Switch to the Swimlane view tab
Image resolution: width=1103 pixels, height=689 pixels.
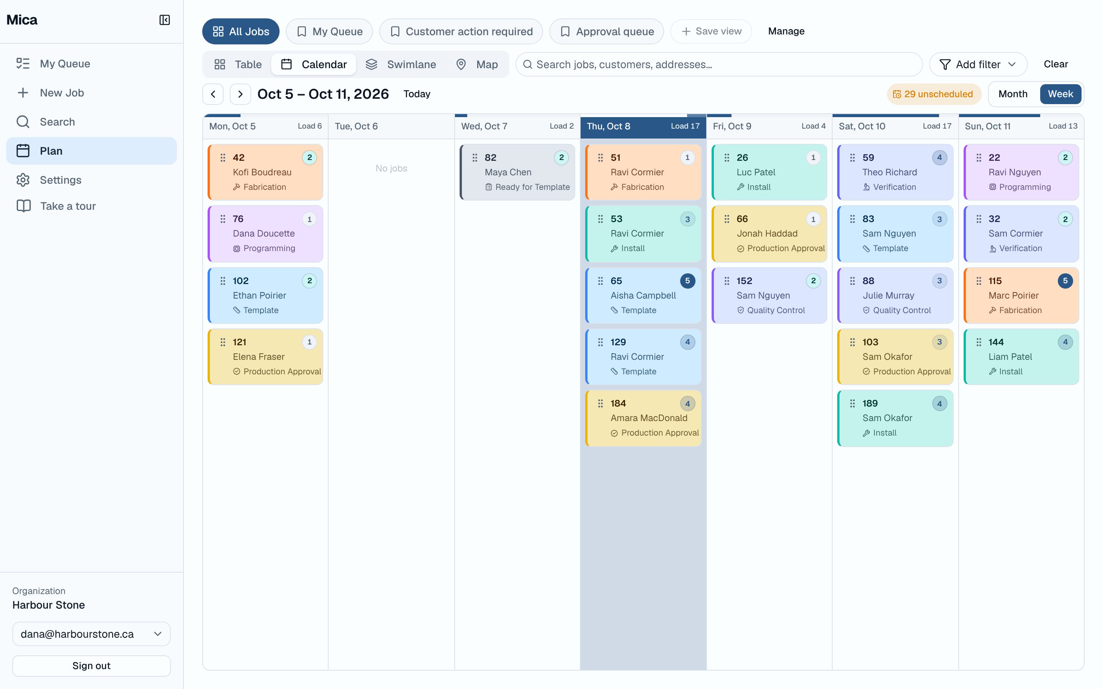coord(401,64)
